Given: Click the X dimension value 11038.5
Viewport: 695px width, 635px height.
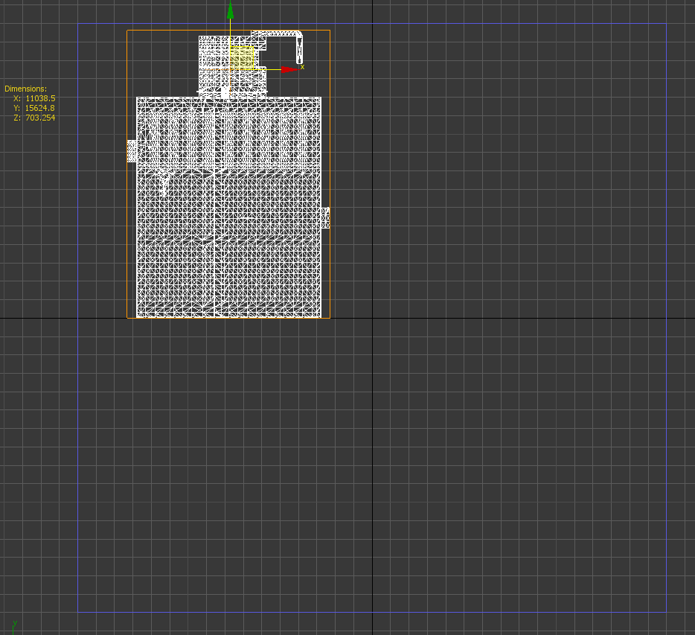Looking at the screenshot, I should click(x=40, y=98).
